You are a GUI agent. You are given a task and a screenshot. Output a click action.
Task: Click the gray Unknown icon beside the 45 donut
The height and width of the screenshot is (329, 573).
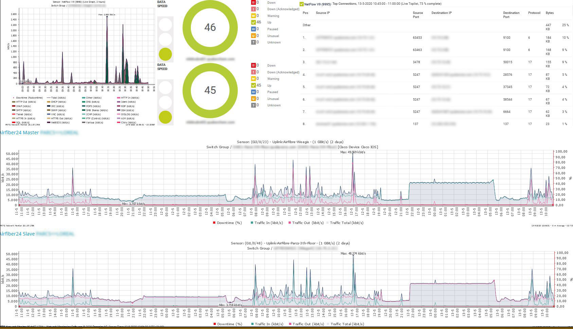click(253, 105)
